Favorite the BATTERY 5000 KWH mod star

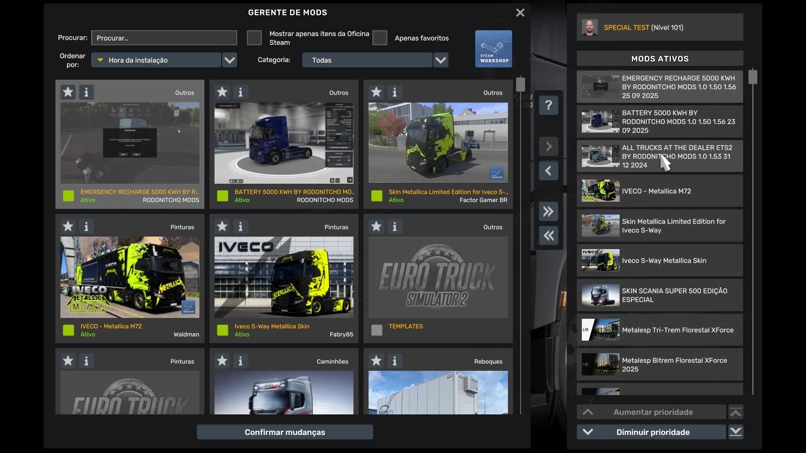(x=222, y=92)
